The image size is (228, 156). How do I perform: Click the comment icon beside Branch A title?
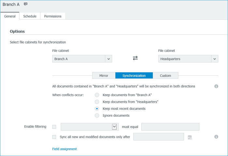click(26, 4)
